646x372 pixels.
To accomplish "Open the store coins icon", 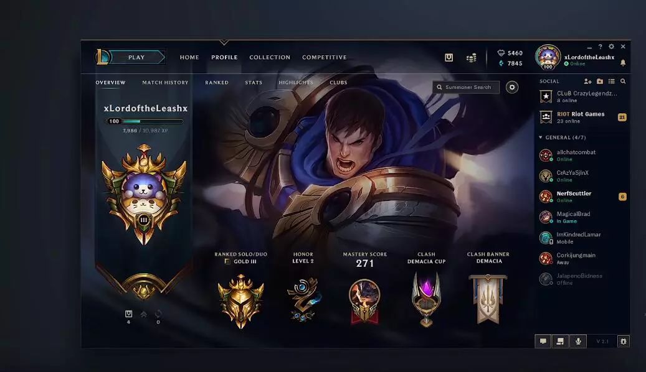I will 472,58.
